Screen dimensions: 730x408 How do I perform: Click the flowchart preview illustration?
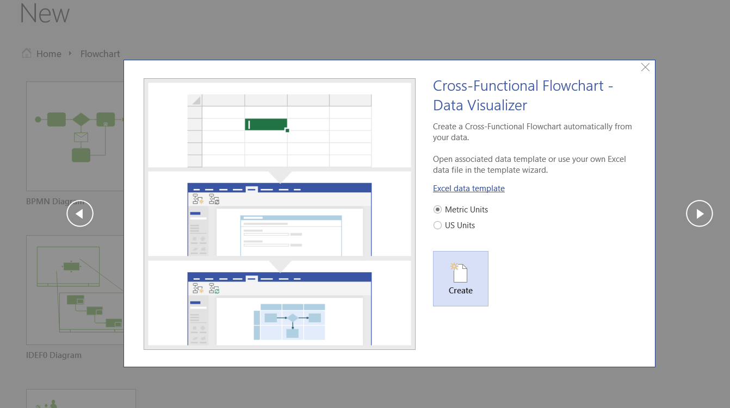point(279,307)
